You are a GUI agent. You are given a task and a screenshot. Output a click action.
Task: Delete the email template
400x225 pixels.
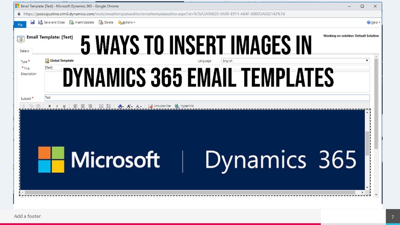[106, 22]
